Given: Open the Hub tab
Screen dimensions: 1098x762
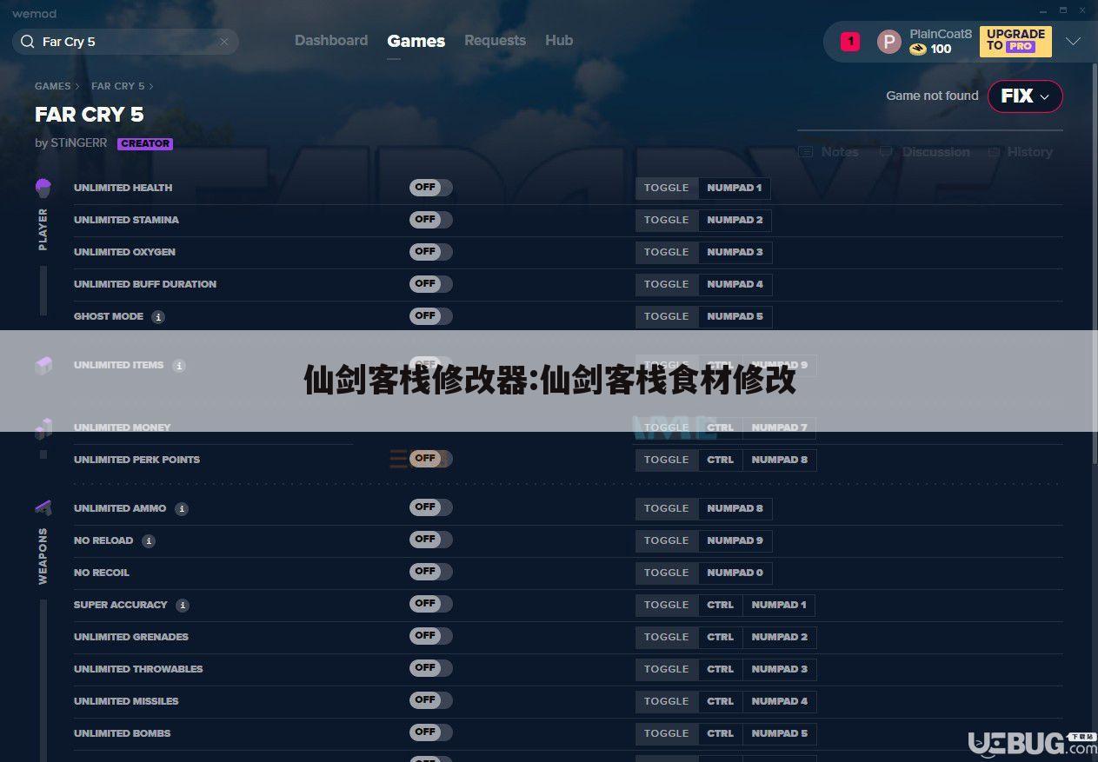Looking at the screenshot, I should pos(559,41).
